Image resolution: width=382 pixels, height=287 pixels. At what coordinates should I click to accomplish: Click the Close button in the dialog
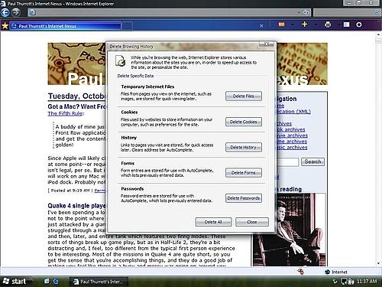click(x=252, y=222)
